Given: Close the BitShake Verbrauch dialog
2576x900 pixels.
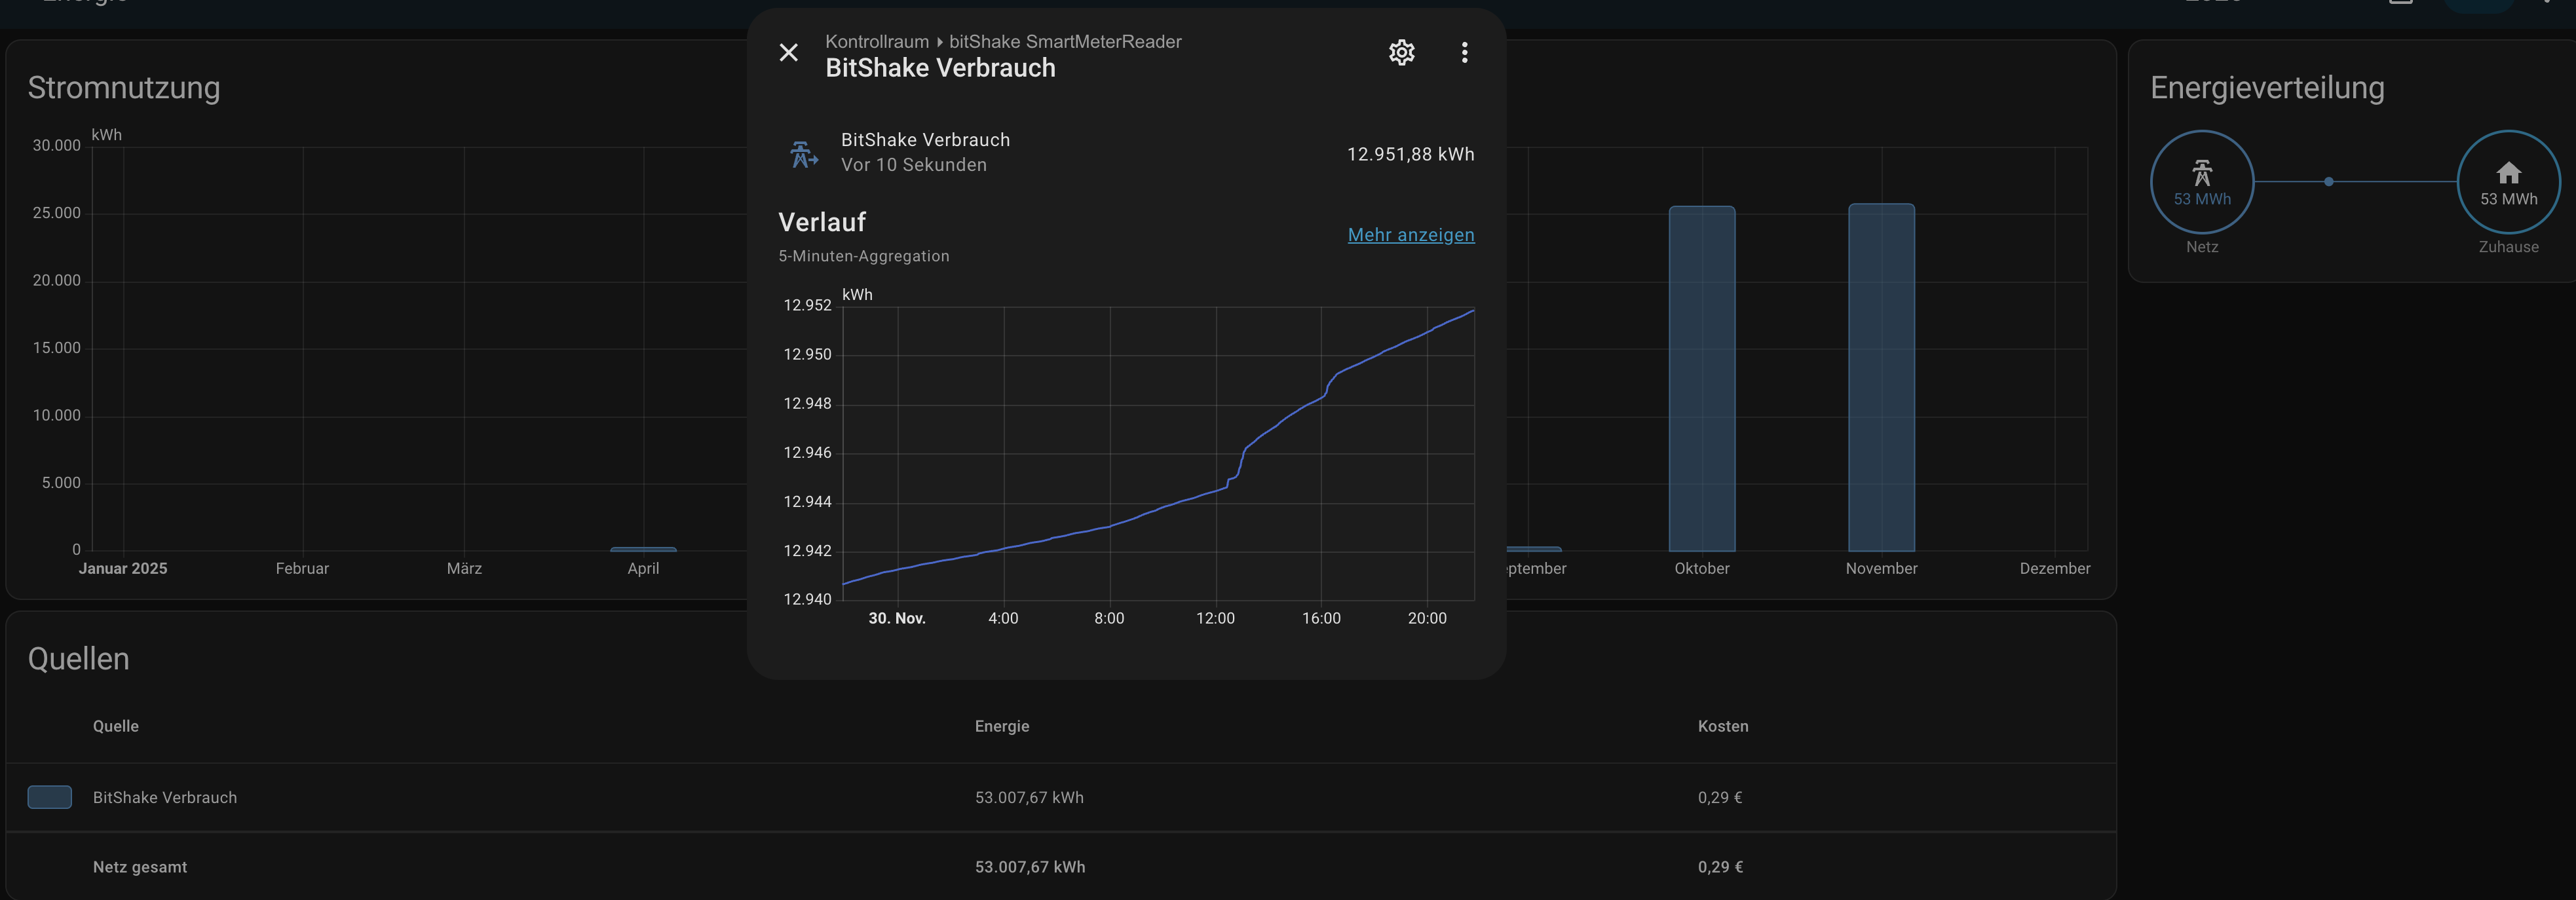Looking at the screenshot, I should tap(788, 53).
